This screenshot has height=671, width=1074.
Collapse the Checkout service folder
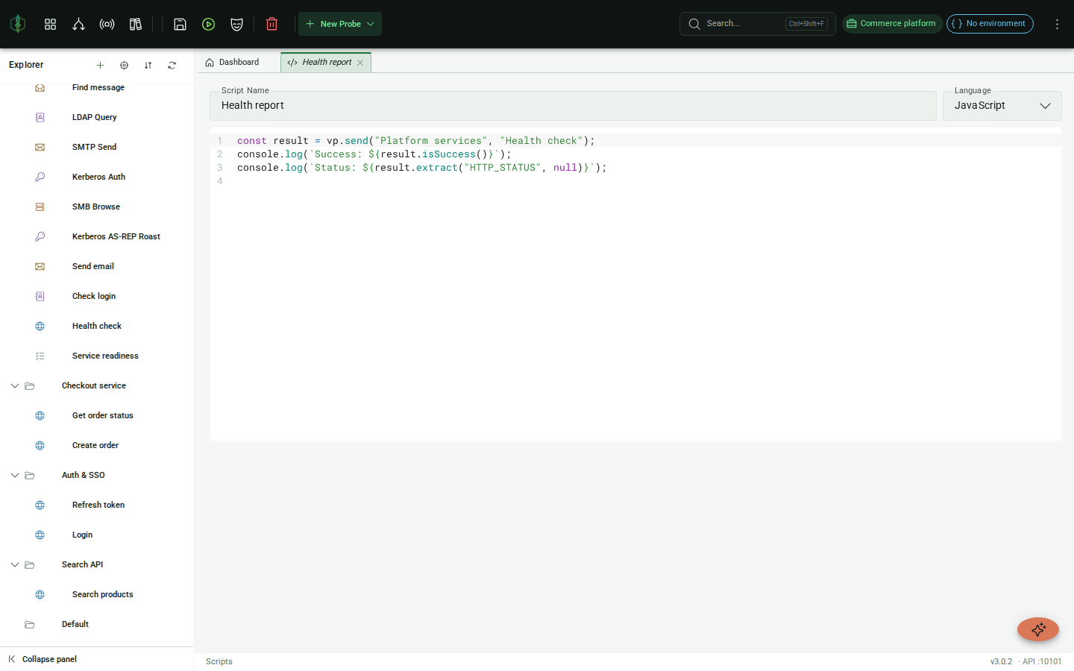pos(15,385)
